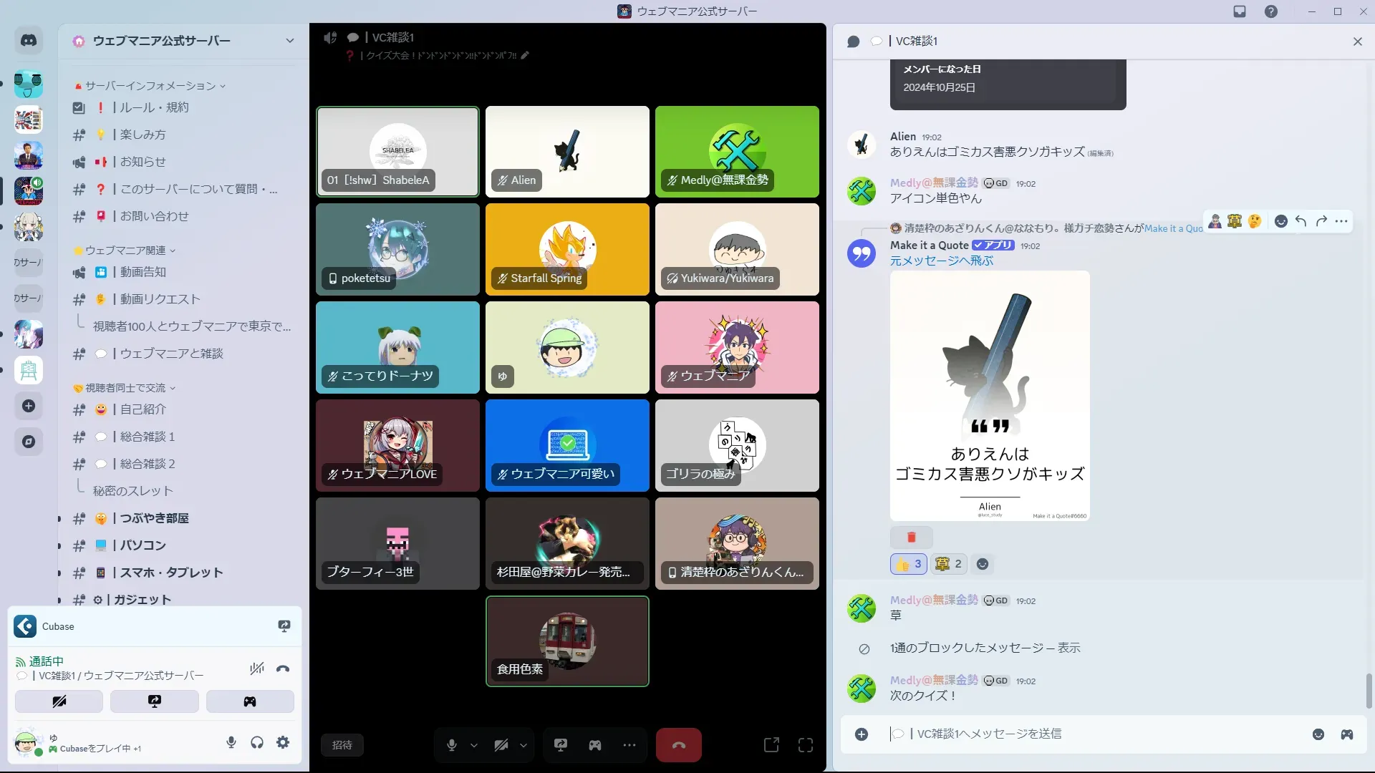Open the microphone options dropdown arrow

[x=474, y=745]
